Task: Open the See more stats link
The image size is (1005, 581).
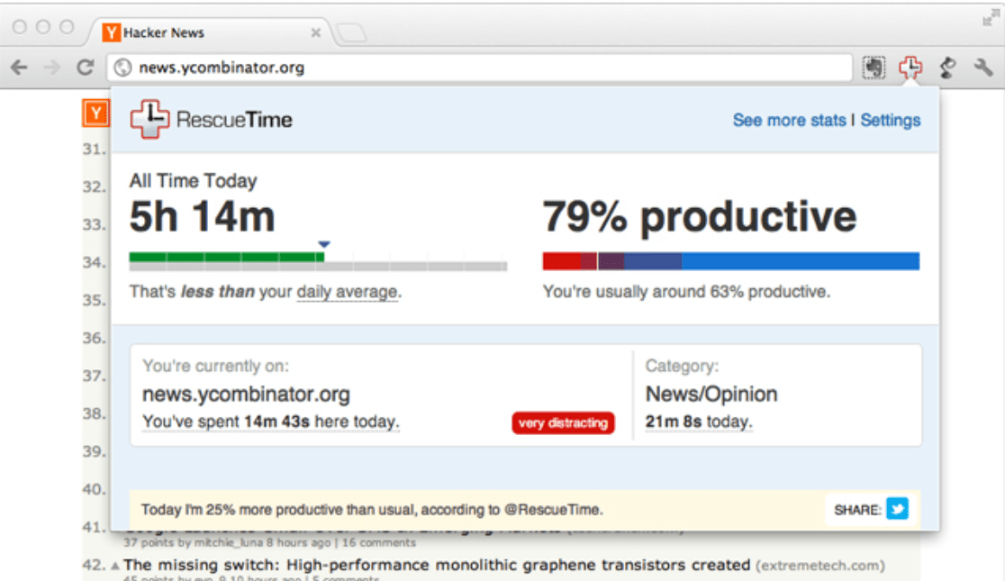Action: [x=789, y=120]
